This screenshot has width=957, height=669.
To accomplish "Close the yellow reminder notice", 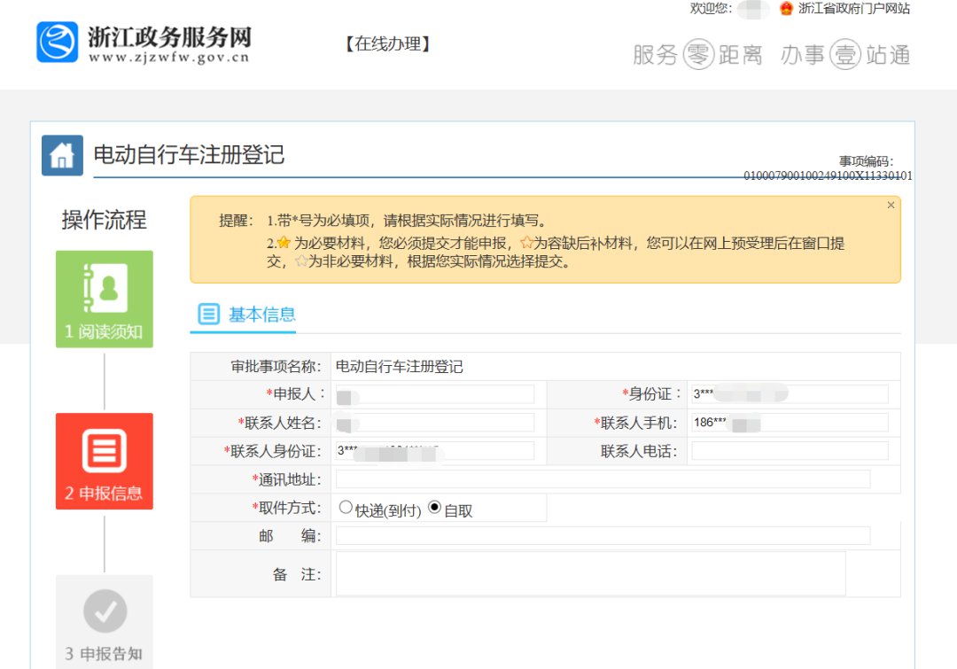I will pyautogui.click(x=891, y=206).
